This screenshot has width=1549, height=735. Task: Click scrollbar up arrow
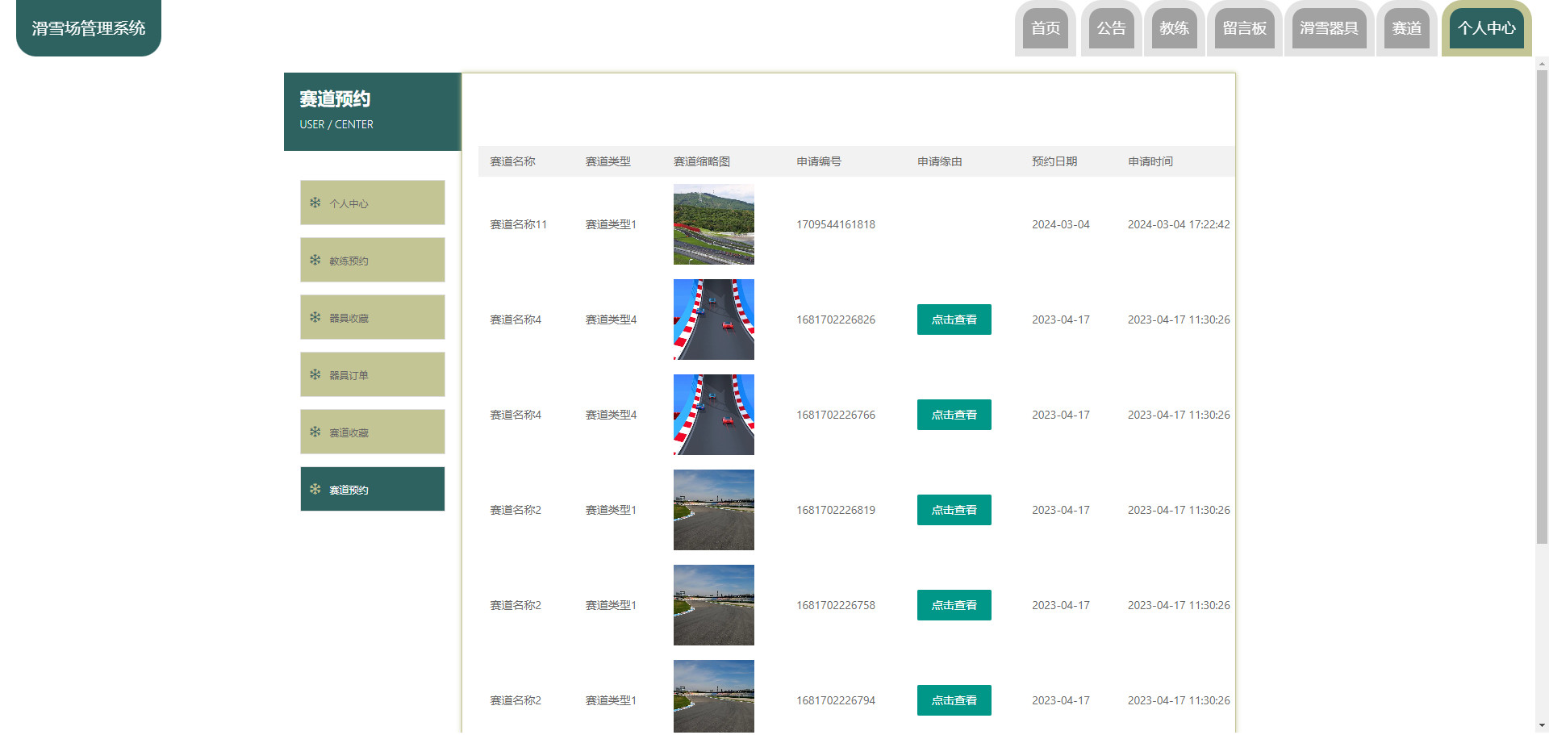[1542, 63]
